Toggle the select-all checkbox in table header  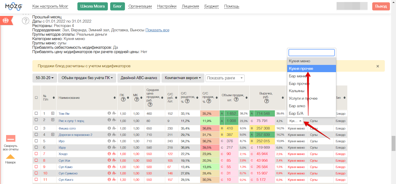36,98
